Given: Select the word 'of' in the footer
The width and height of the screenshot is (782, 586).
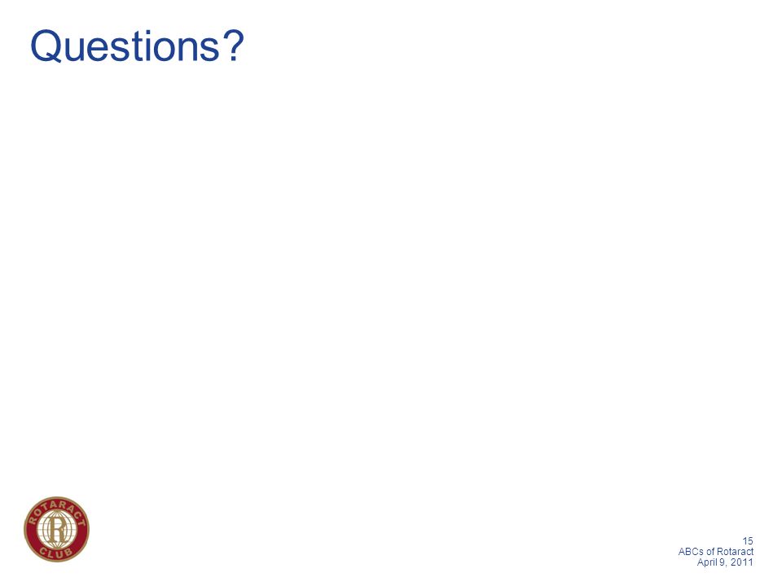Looking at the screenshot, I should [x=710, y=552].
